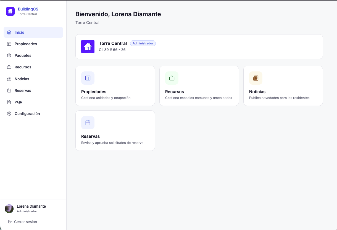Click 'Torre Central' subtitle under the welcome heading

[x=87, y=23]
